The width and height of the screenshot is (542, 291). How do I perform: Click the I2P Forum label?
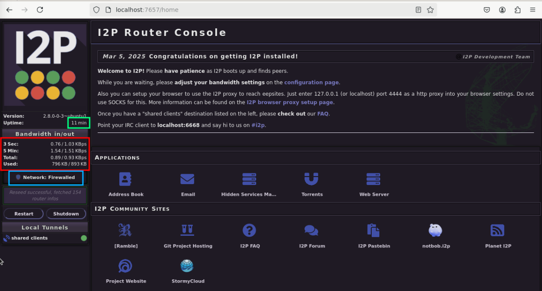(x=312, y=246)
